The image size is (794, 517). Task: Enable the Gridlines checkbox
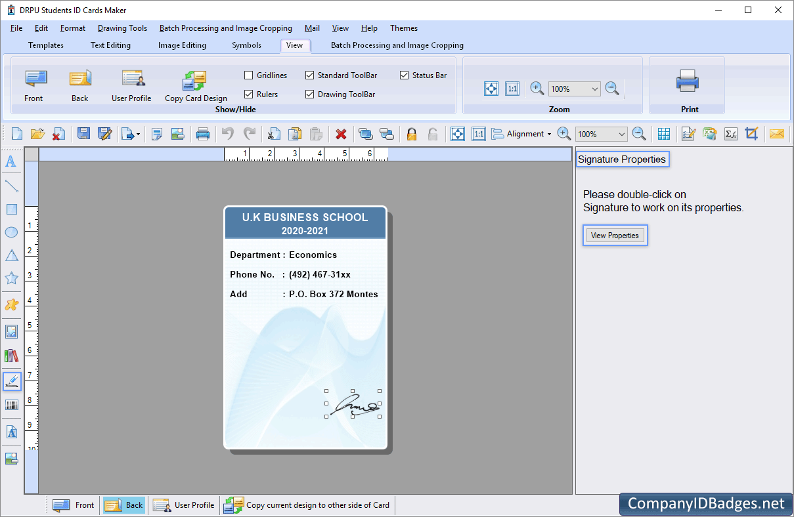point(248,75)
